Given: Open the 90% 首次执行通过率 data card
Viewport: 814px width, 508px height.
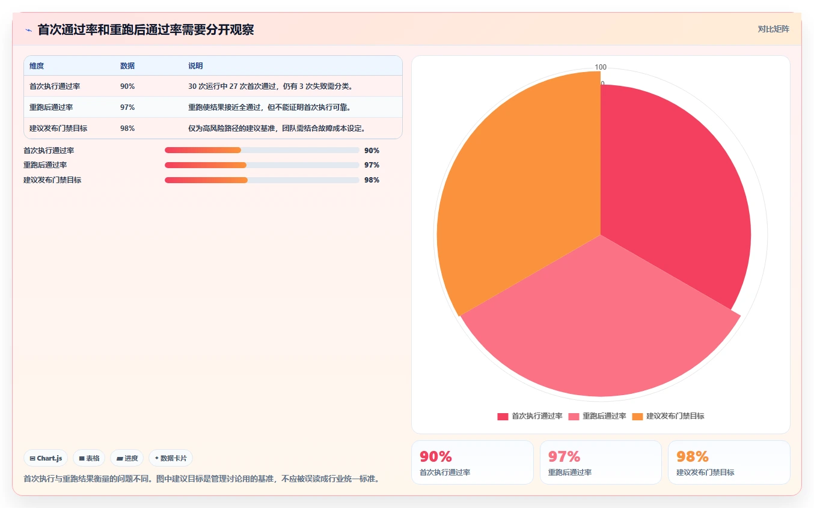Looking at the screenshot, I should (472, 462).
